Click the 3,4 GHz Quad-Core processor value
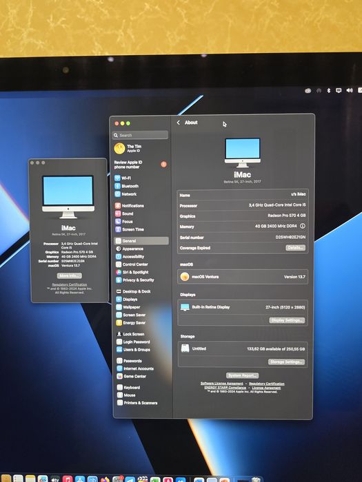The width and height of the screenshot is (362, 482). click(x=277, y=205)
